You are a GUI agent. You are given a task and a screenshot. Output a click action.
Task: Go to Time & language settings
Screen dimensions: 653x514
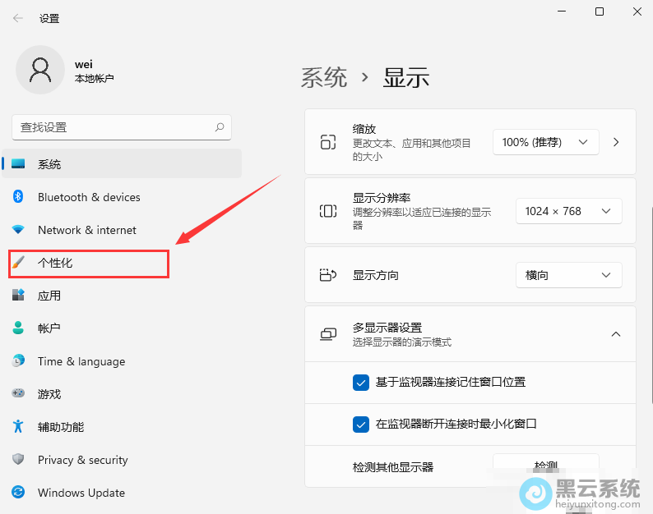pos(81,361)
